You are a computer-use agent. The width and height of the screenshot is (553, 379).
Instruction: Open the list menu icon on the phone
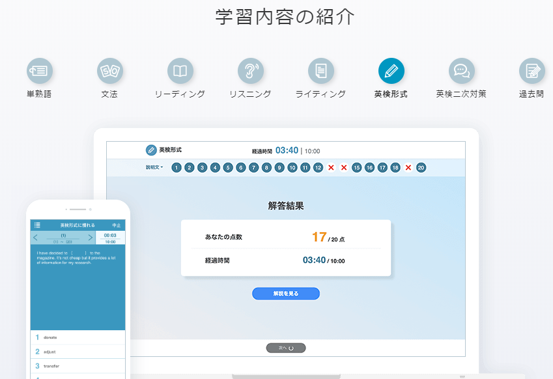coord(37,225)
